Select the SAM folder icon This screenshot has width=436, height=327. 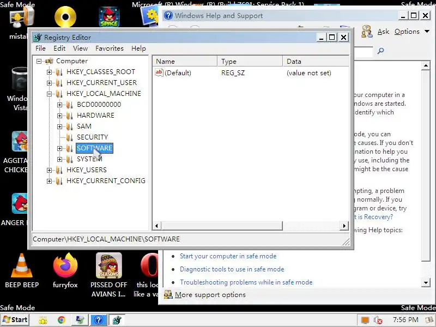(x=70, y=126)
